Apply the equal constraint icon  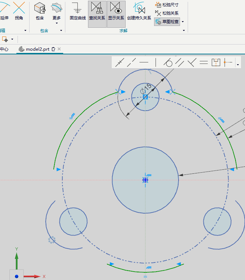point(204,62)
